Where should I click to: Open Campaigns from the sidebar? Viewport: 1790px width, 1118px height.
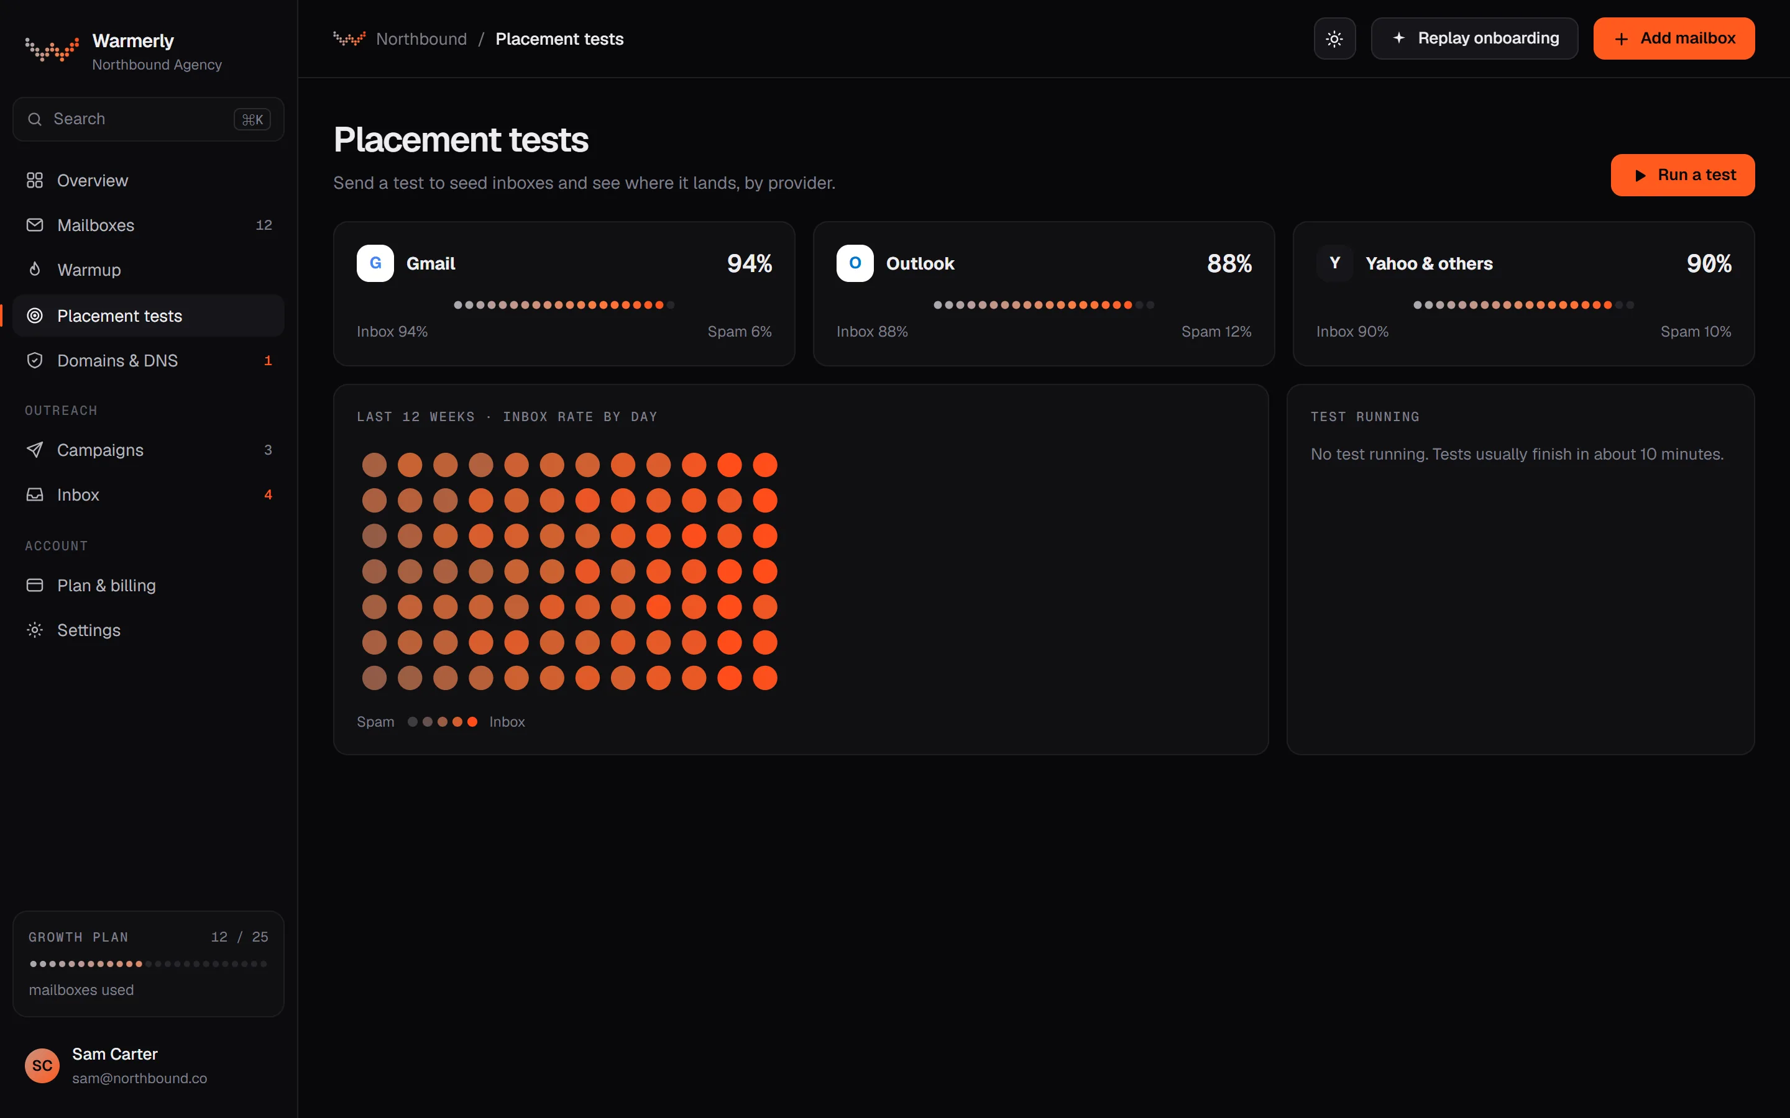[149, 450]
